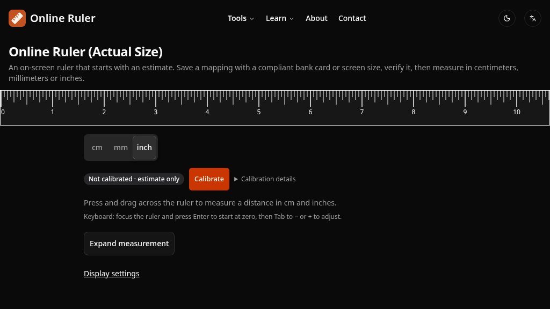550x309 pixels.
Task: Click the orange Calibrate button
Action: pos(209,179)
